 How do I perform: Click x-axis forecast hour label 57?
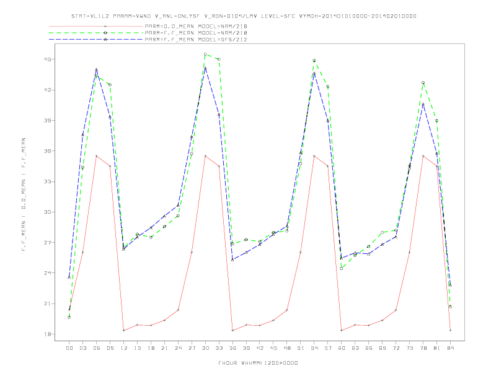pyautogui.click(x=328, y=348)
